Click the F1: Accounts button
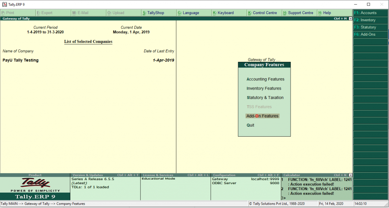The image size is (389, 208). point(370,13)
